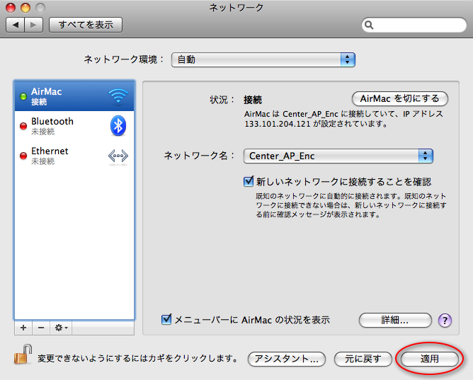Remove selected service with minus button
This screenshot has height=380, width=473.
coord(41,328)
